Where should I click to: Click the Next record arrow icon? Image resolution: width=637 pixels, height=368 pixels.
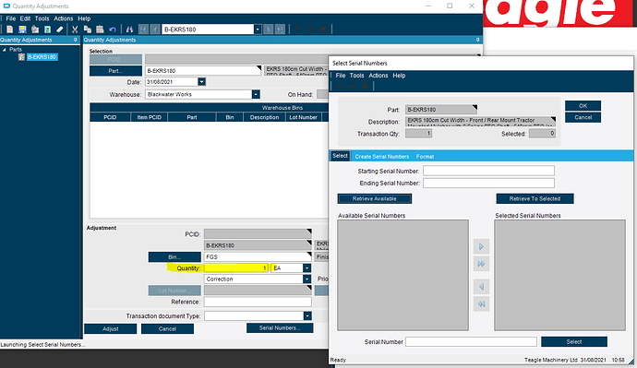[x=268, y=30]
